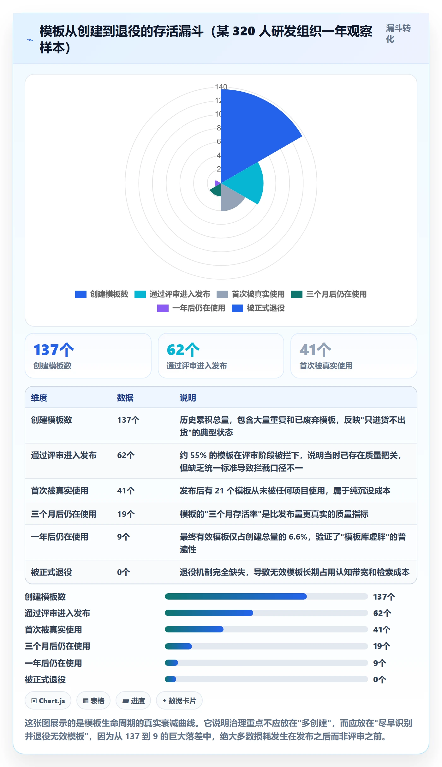The height and width of the screenshot is (767, 442).
Task: Select table row 首次被真实使用
Action: coord(221,491)
